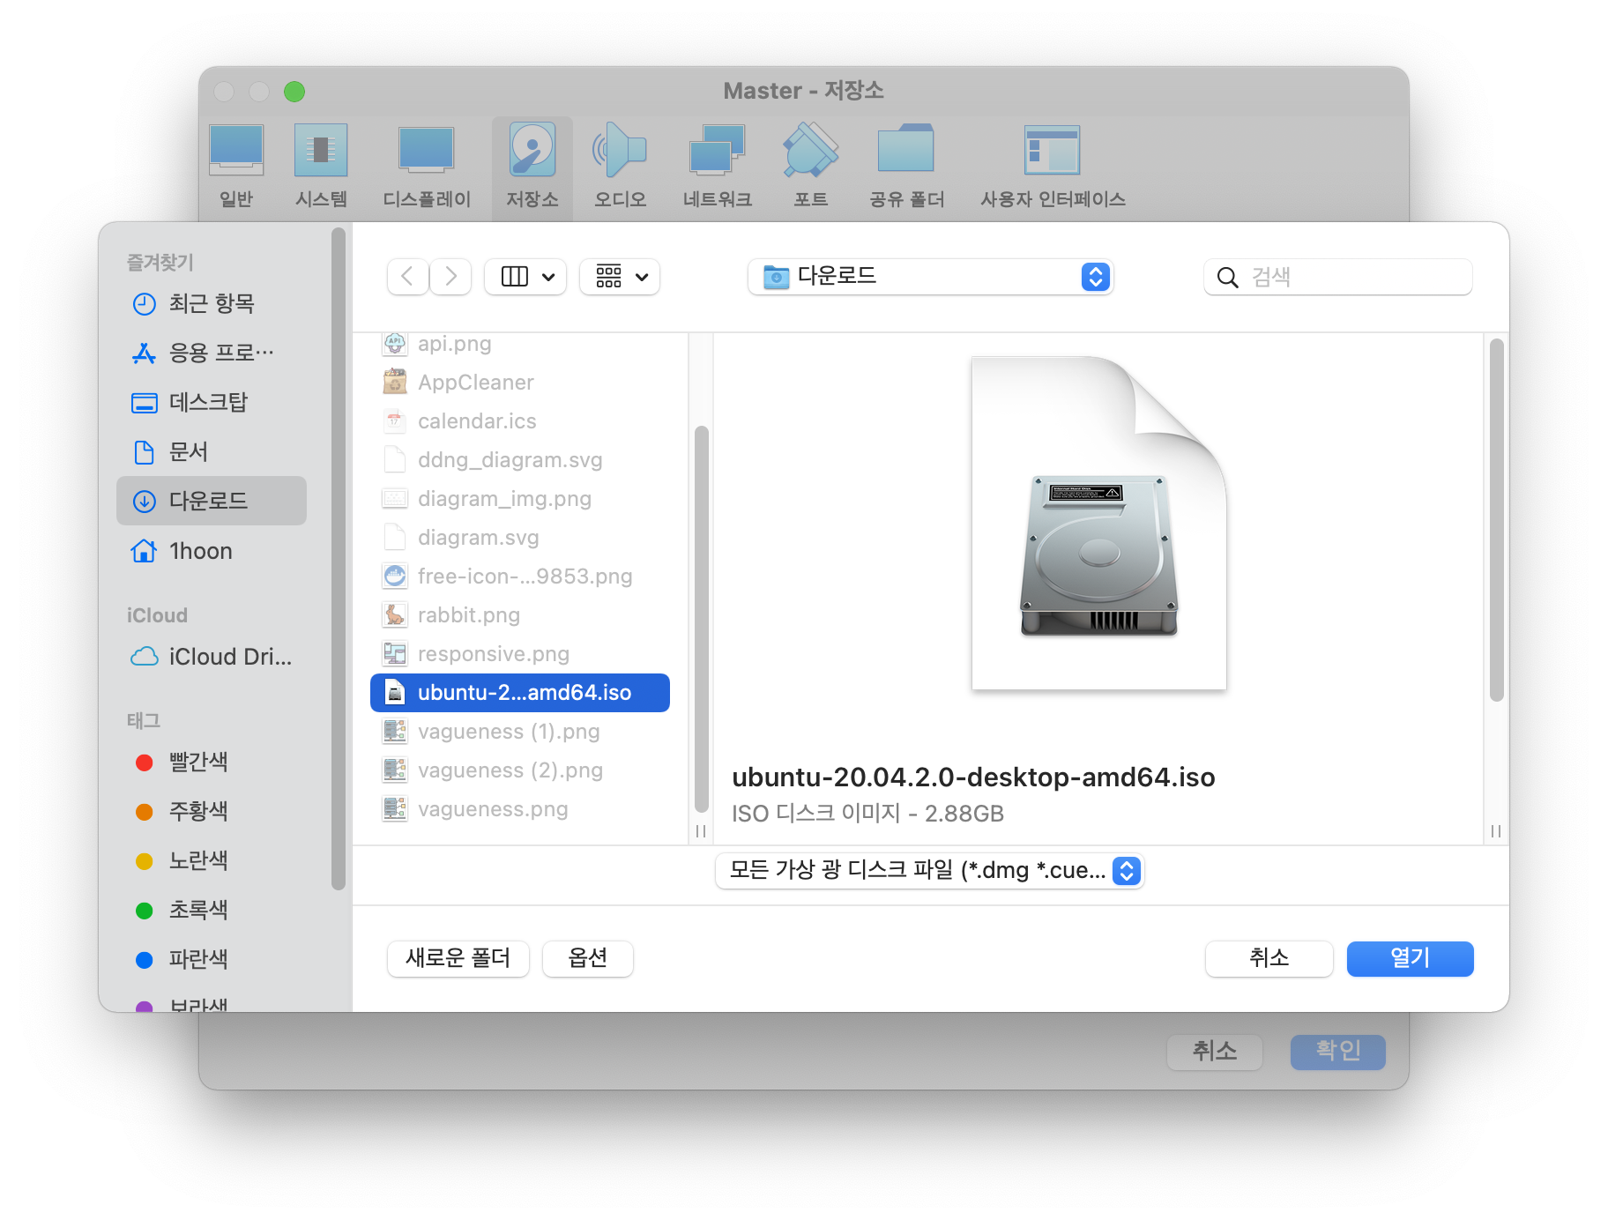1608x1220 pixels.
Task: Select vagueness (2).png file
Action: [x=520, y=770]
